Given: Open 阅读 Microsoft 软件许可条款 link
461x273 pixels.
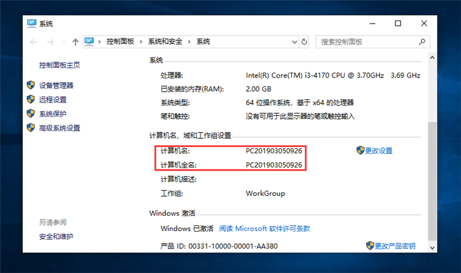Looking at the screenshot, I should pyautogui.click(x=265, y=228).
